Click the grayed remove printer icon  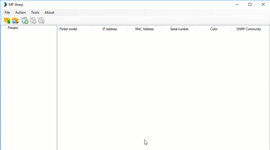click(x=33, y=21)
